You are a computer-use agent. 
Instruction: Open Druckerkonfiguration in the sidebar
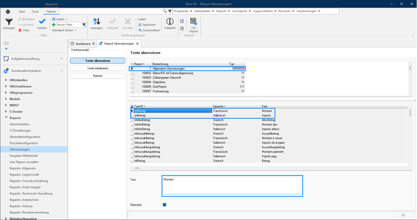[24, 143]
